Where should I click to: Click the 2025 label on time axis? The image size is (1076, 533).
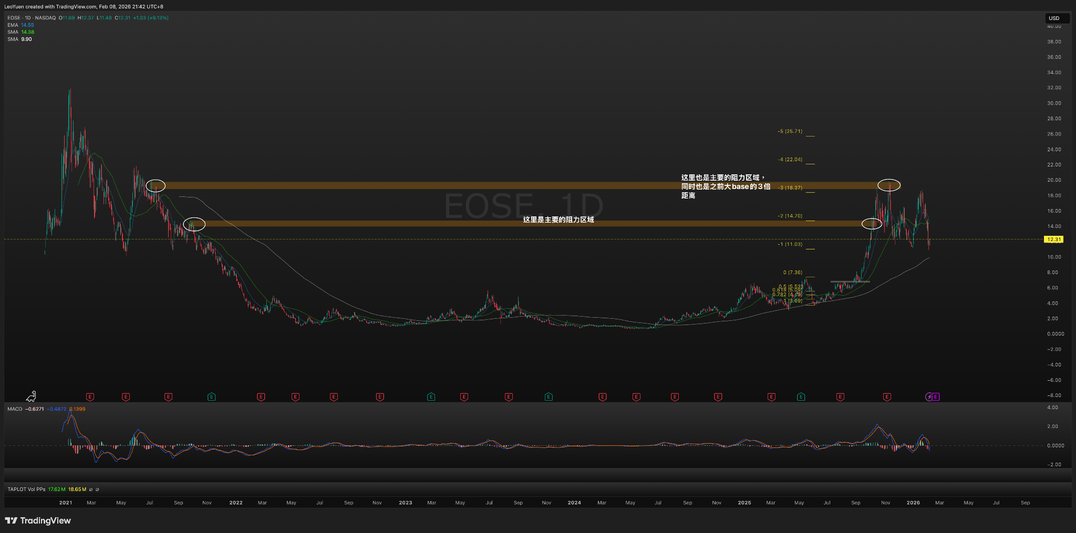pos(744,503)
